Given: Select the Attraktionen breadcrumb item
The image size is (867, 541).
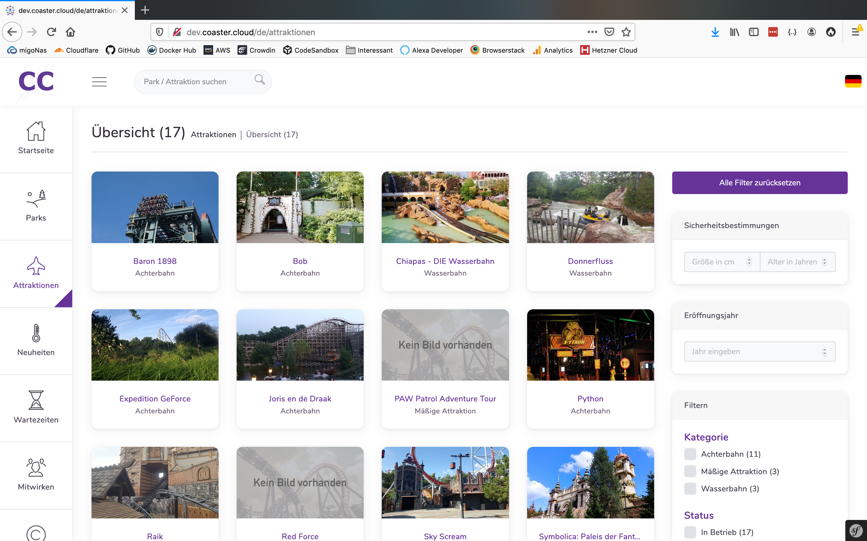Looking at the screenshot, I should [x=213, y=134].
